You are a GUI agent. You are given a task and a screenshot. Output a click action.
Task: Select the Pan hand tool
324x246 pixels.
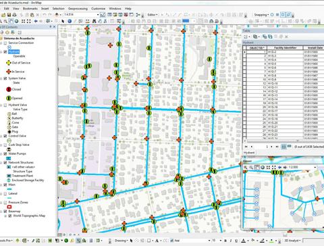tap(11, 21)
